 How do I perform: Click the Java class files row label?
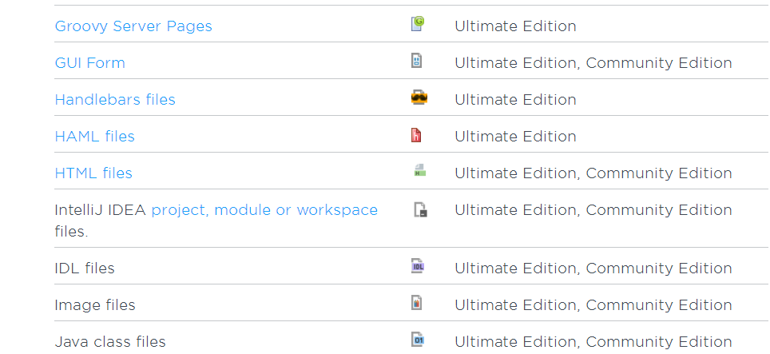tap(110, 342)
